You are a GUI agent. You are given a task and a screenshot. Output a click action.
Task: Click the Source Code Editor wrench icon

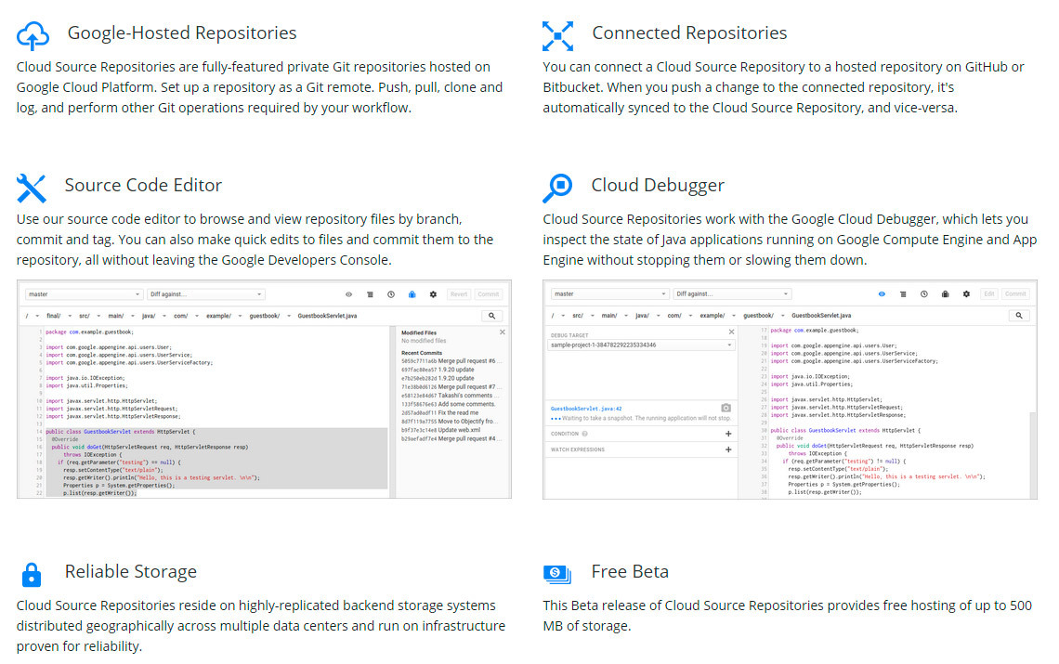[32, 188]
